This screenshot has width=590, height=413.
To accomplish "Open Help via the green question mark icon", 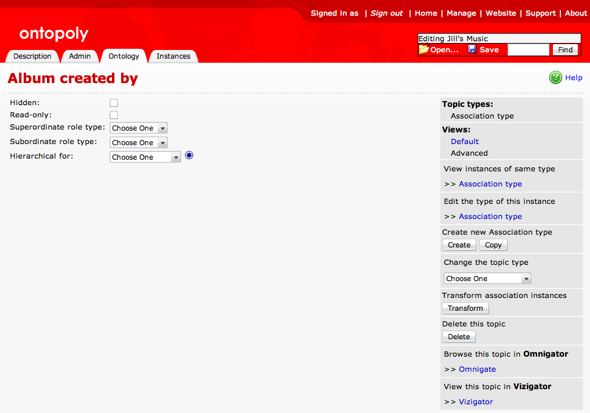I will (x=555, y=77).
